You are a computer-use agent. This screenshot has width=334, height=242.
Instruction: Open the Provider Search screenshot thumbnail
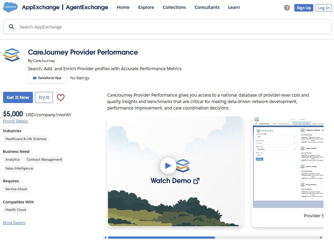287,172
